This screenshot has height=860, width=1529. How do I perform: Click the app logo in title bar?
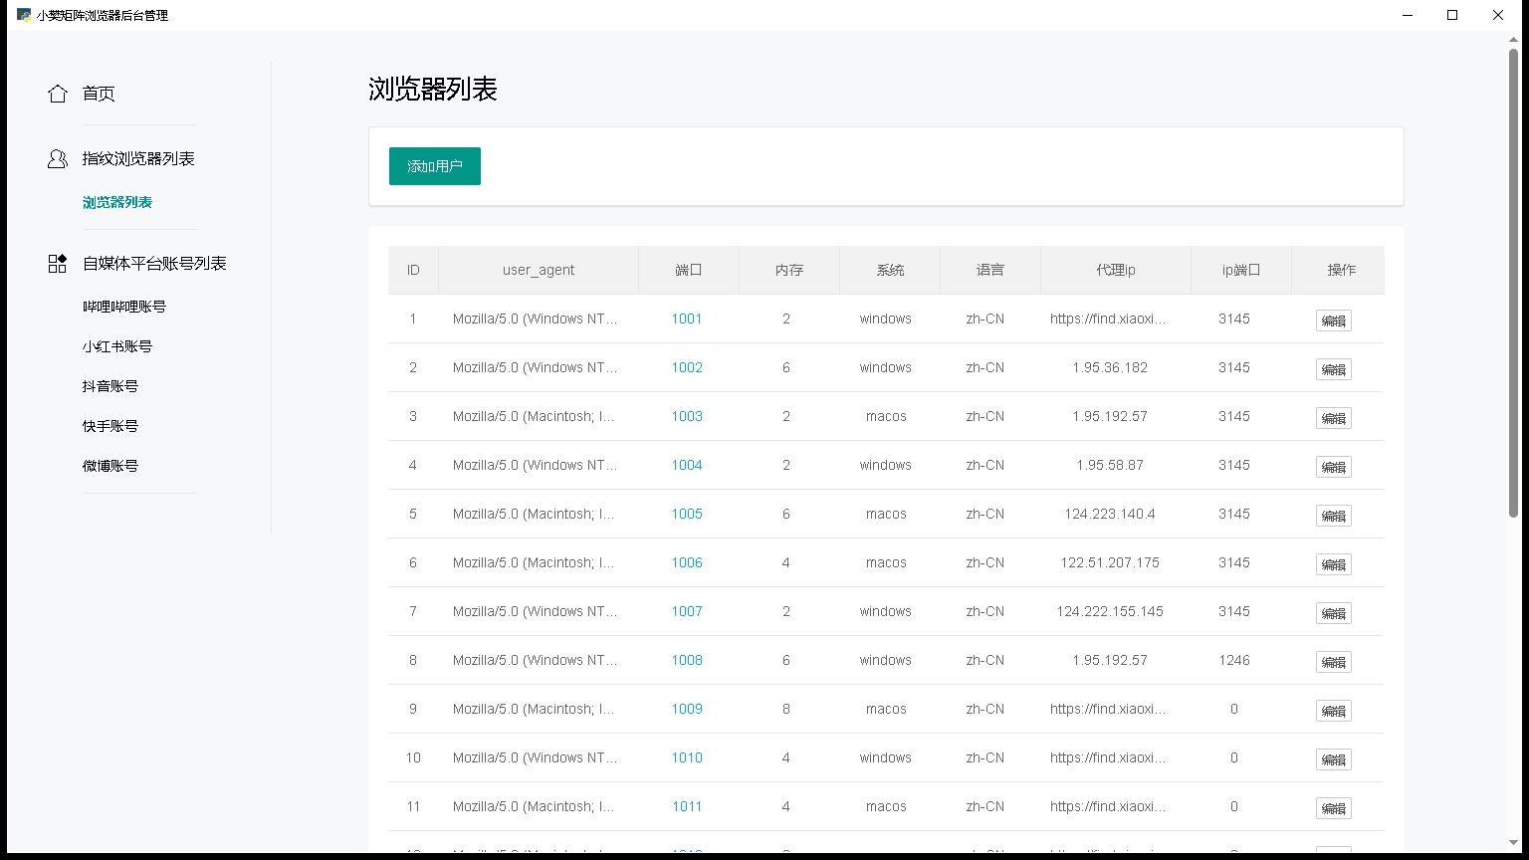point(24,15)
